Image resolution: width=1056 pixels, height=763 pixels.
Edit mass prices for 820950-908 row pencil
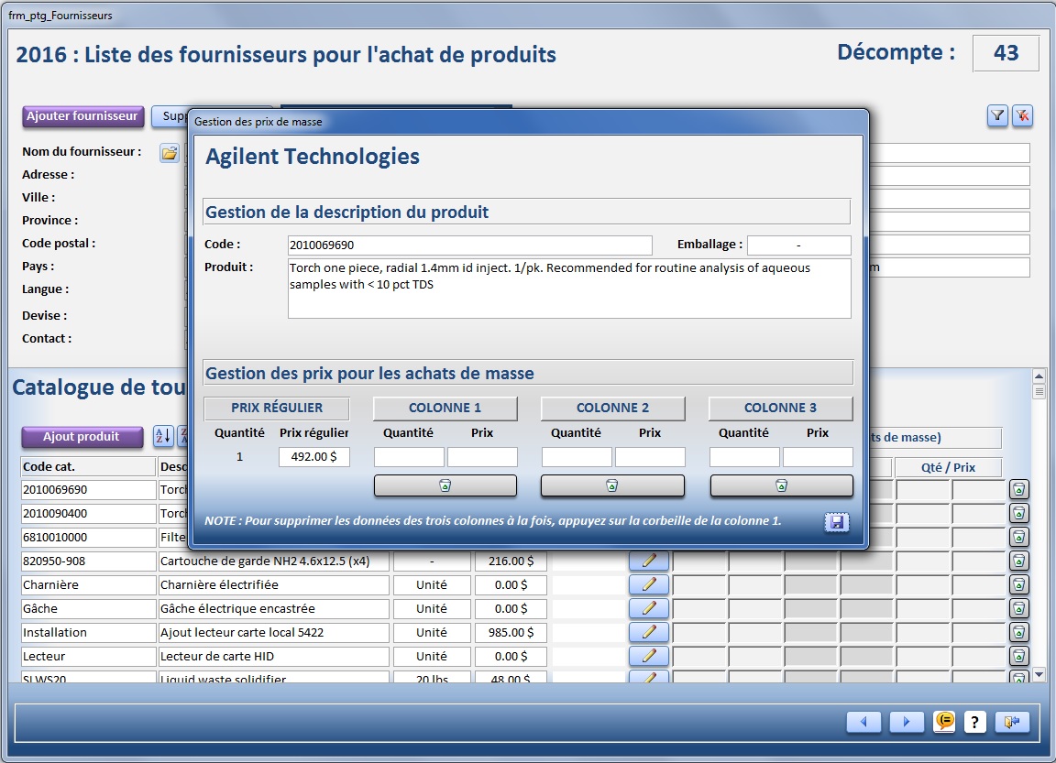click(649, 561)
